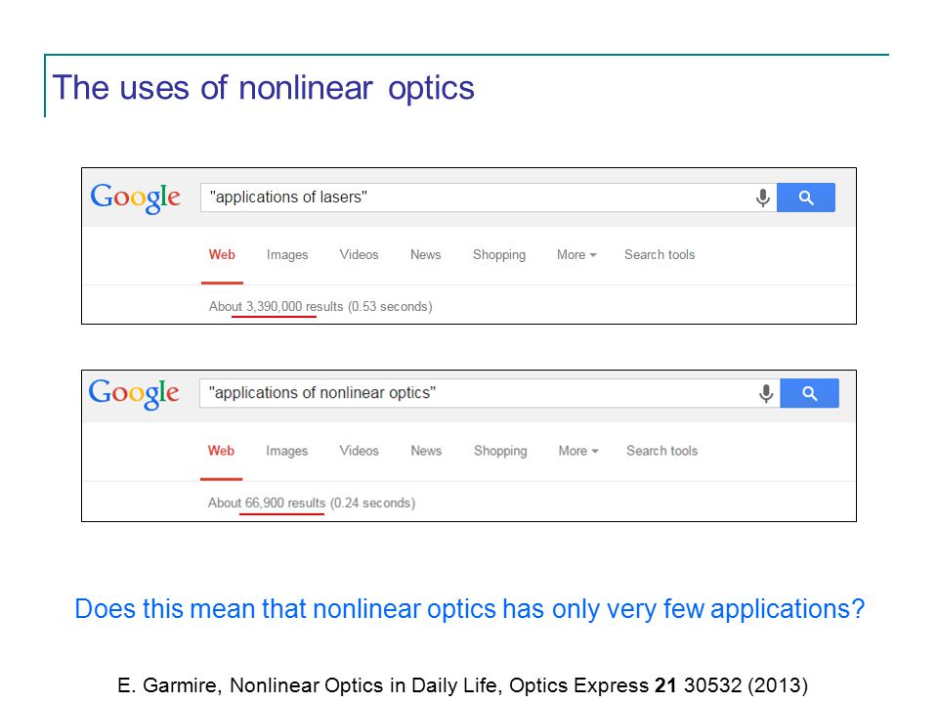This screenshot has height=704, width=938.
Task: Click the microphone icon in lasers search
Action: click(x=763, y=198)
